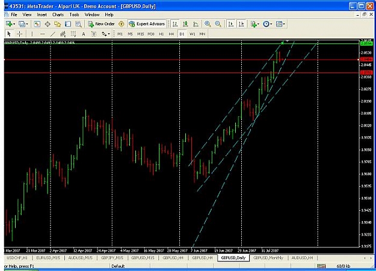Image resolution: width=376 pixels, height=271 pixels.
Task: Select the text label 'T' tool
Action: [94, 34]
